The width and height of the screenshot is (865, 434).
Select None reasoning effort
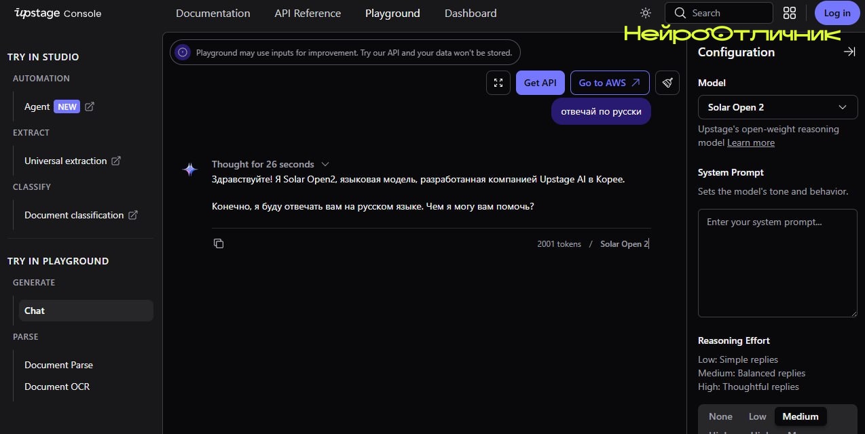tap(720, 416)
